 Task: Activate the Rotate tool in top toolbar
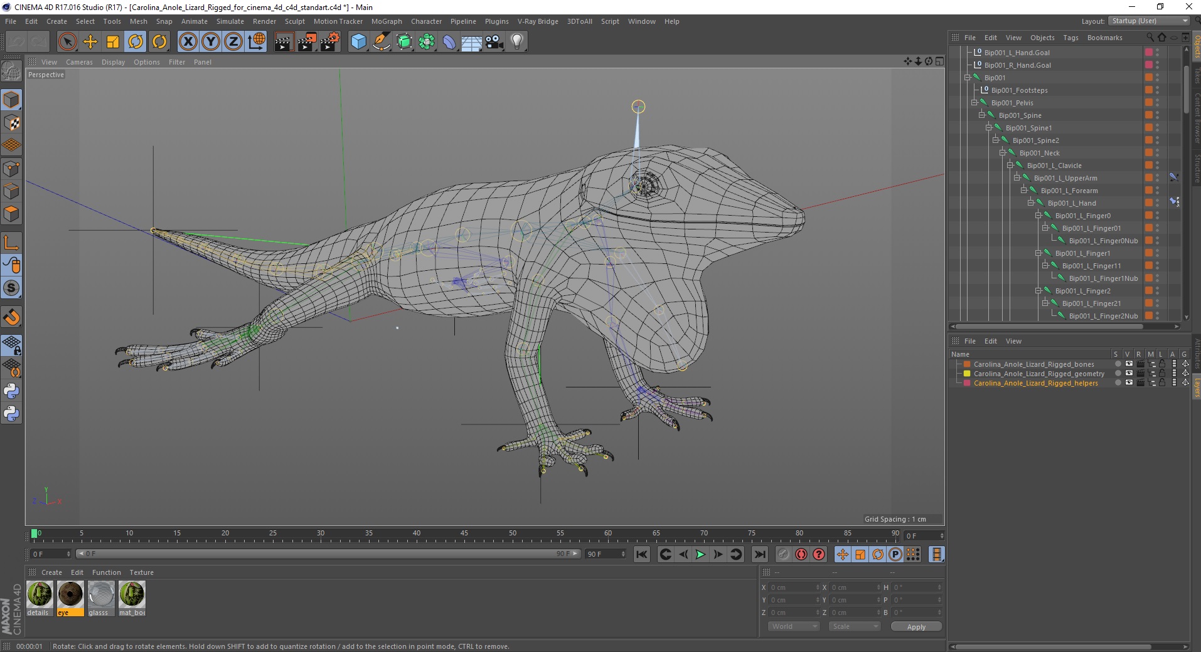(x=136, y=42)
